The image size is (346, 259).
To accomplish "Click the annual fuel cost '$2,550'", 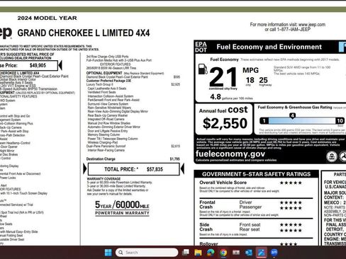I will pyautogui.click(x=225, y=123).
